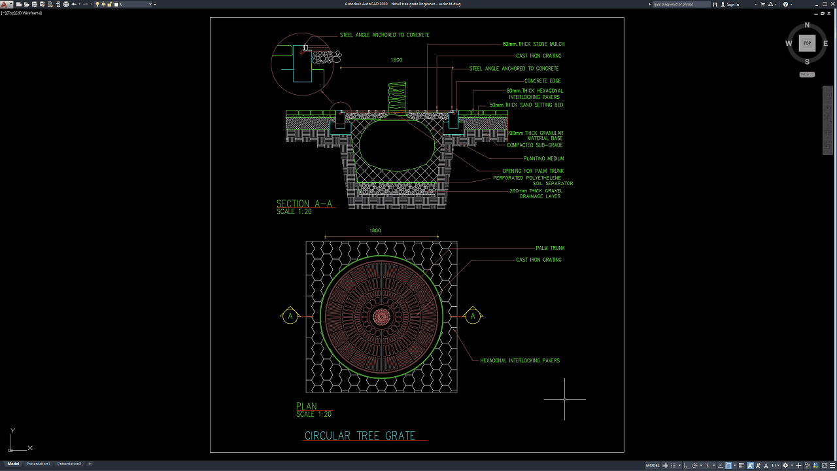The width and height of the screenshot is (837, 471).
Task: Click the Customization menu icon in status bar
Action: [831, 465]
